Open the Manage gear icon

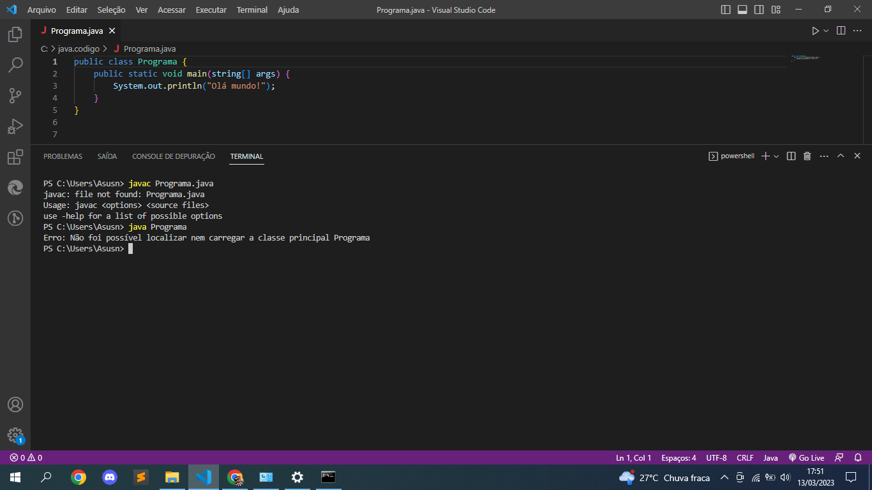[x=15, y=435]
